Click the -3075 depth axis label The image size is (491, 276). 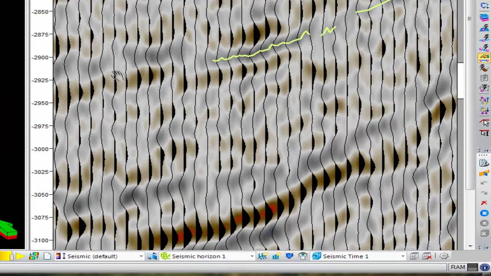pos(40,217)
